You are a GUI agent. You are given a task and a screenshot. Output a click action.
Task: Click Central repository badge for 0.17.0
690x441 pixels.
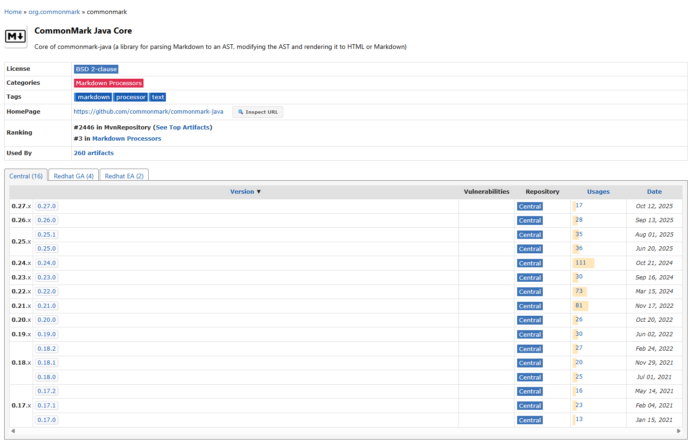[x=530, y=420]
